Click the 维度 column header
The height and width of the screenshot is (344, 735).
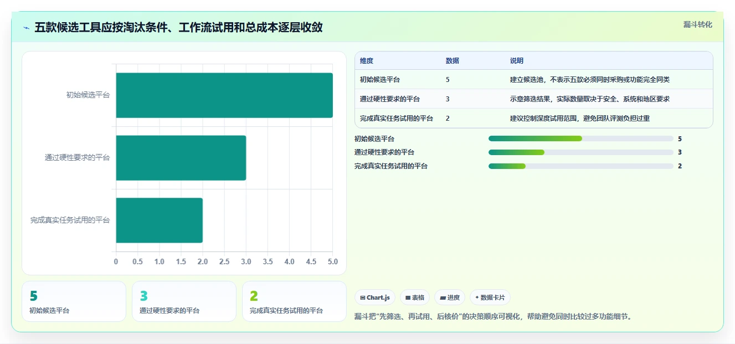[x=367, y=61]
